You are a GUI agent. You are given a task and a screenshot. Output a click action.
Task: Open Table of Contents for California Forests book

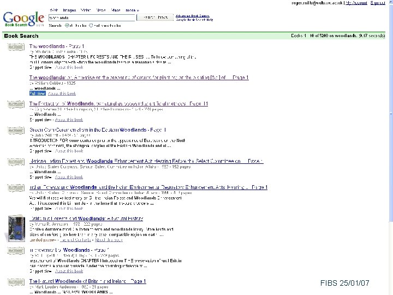pos(75,240)
